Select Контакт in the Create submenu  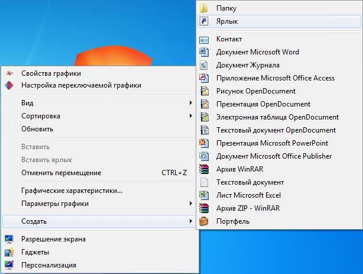(280, 39)
